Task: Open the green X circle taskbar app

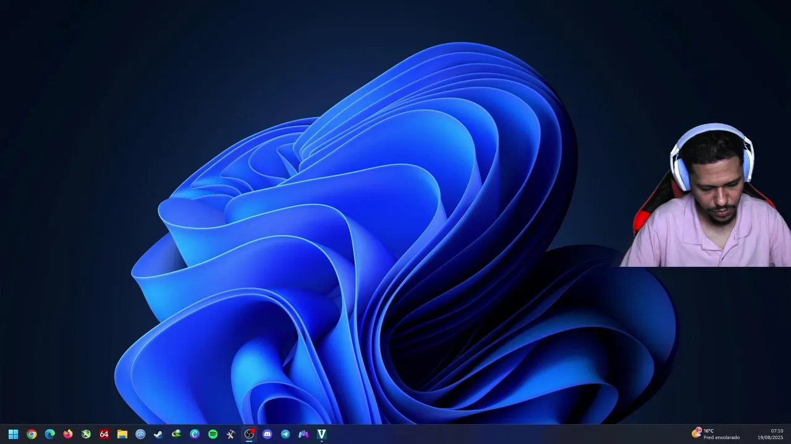Action: [86, 434]
